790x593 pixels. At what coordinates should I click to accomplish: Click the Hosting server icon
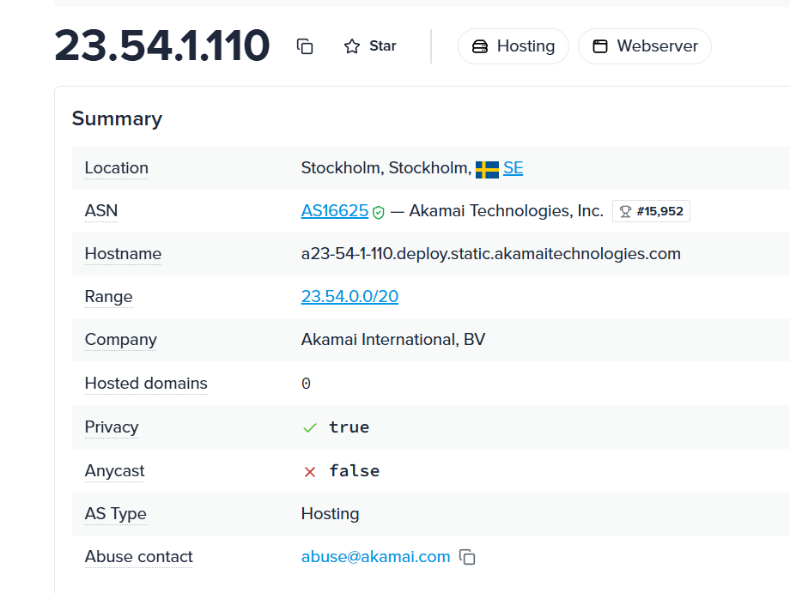point(480,46)
